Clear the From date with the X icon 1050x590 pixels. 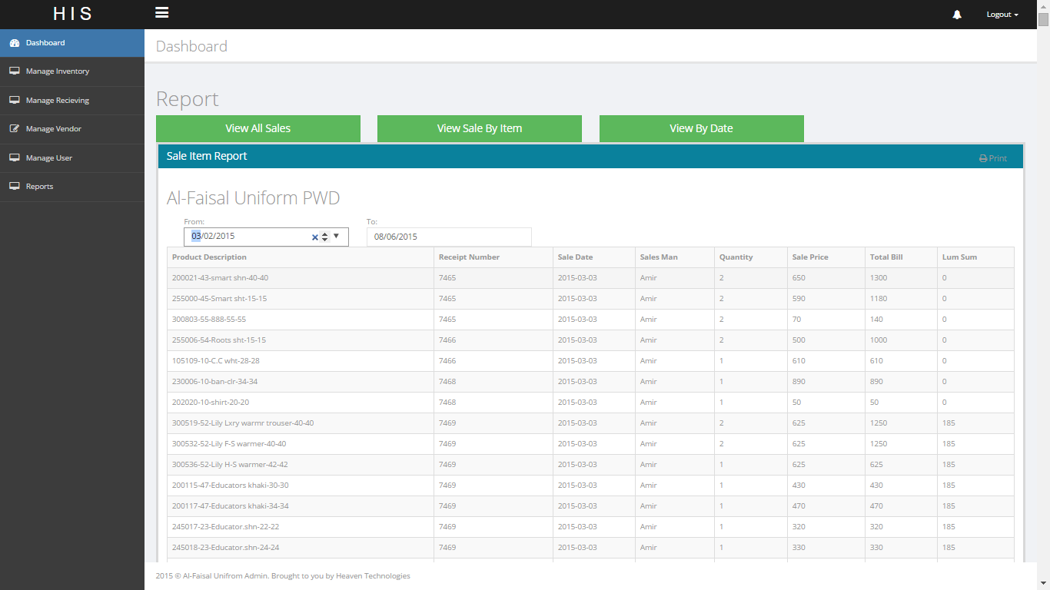(x=314, y=237)
